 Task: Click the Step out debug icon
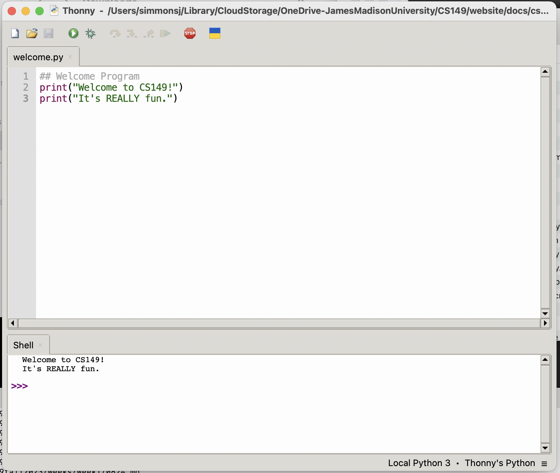coord(149,34)
